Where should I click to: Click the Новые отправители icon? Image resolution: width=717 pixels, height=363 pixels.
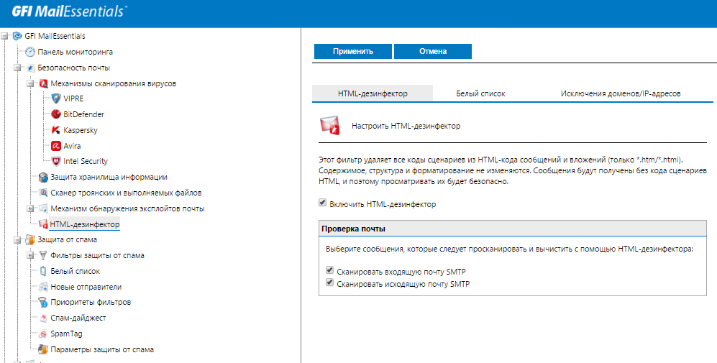43,287
